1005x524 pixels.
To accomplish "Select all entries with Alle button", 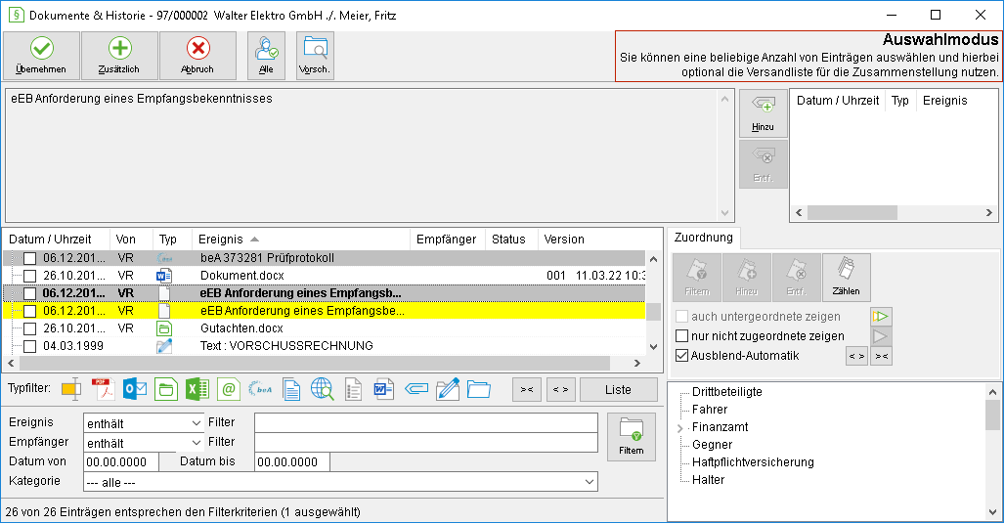I will click(266, 56).
